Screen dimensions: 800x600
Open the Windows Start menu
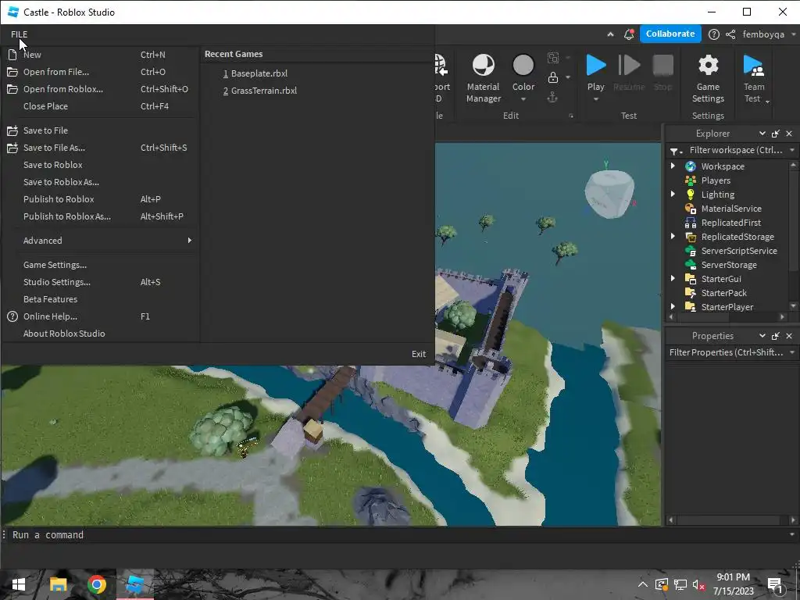[x=19, y=584]
